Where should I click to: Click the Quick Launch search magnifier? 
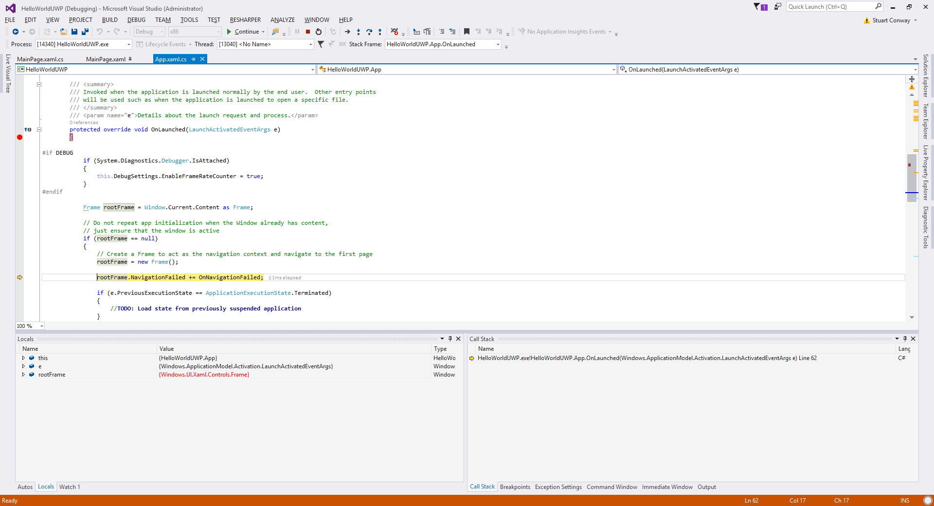point(878,6)
